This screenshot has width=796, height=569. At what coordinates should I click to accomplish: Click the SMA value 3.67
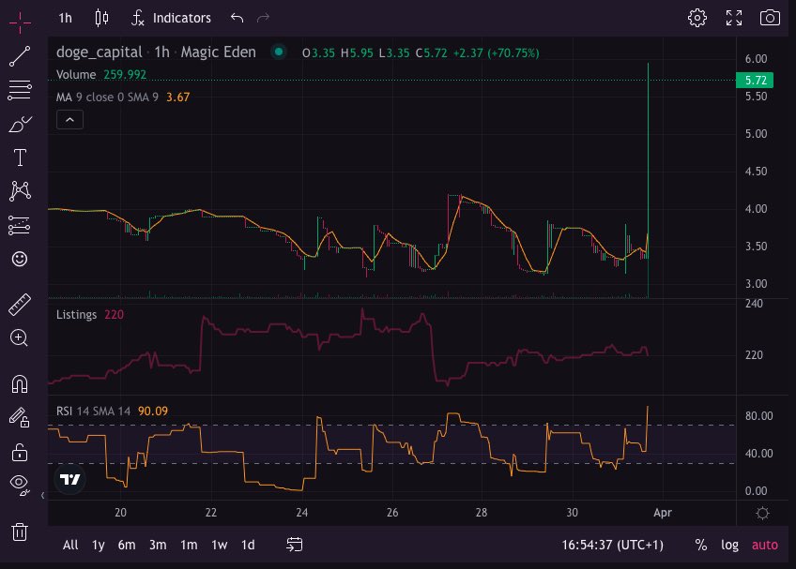[178, 97]
